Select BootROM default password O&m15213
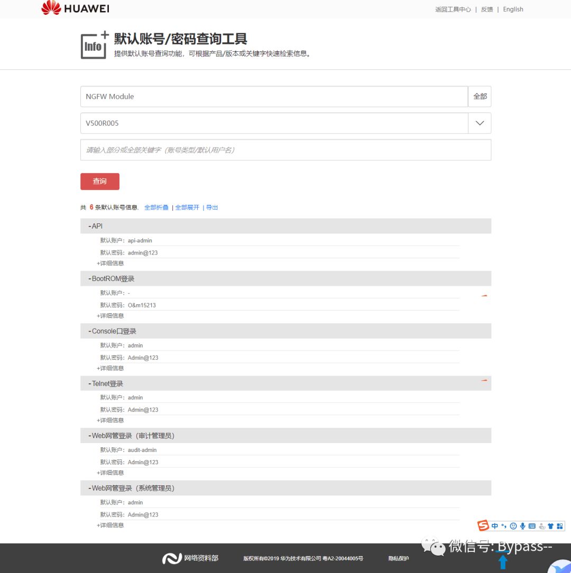The image size is (571, 573). [x=142, y=305]
